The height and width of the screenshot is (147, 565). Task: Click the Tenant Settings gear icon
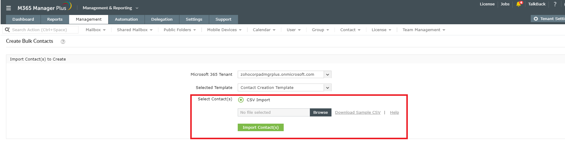pos(536,19)
